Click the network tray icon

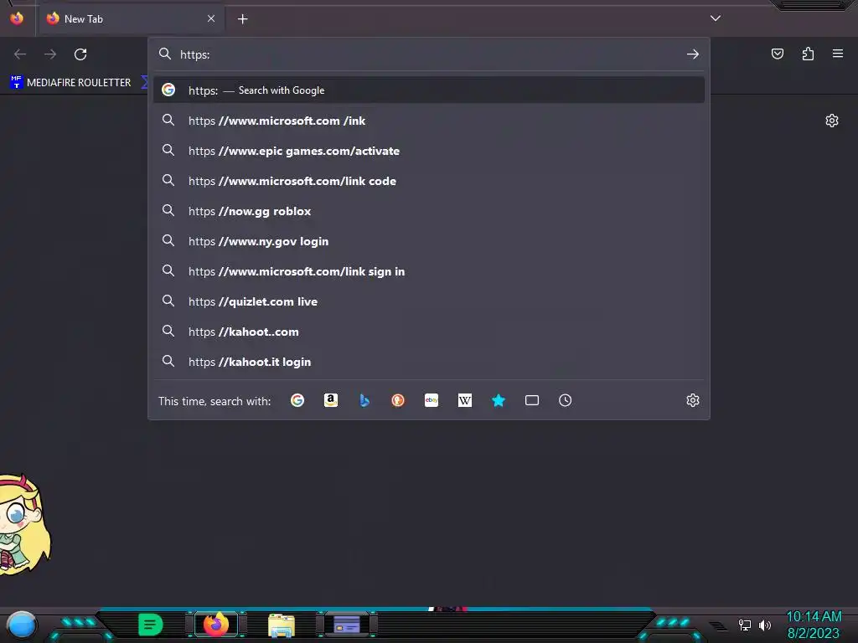(745, 625)
